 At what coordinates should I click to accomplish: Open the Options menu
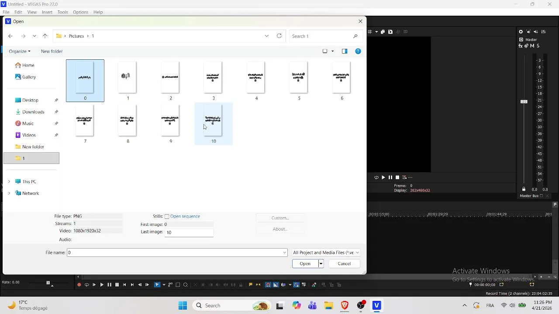point(81,12)
